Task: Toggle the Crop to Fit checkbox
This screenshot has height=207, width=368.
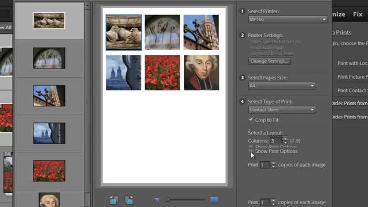Action: coord(251,120)
